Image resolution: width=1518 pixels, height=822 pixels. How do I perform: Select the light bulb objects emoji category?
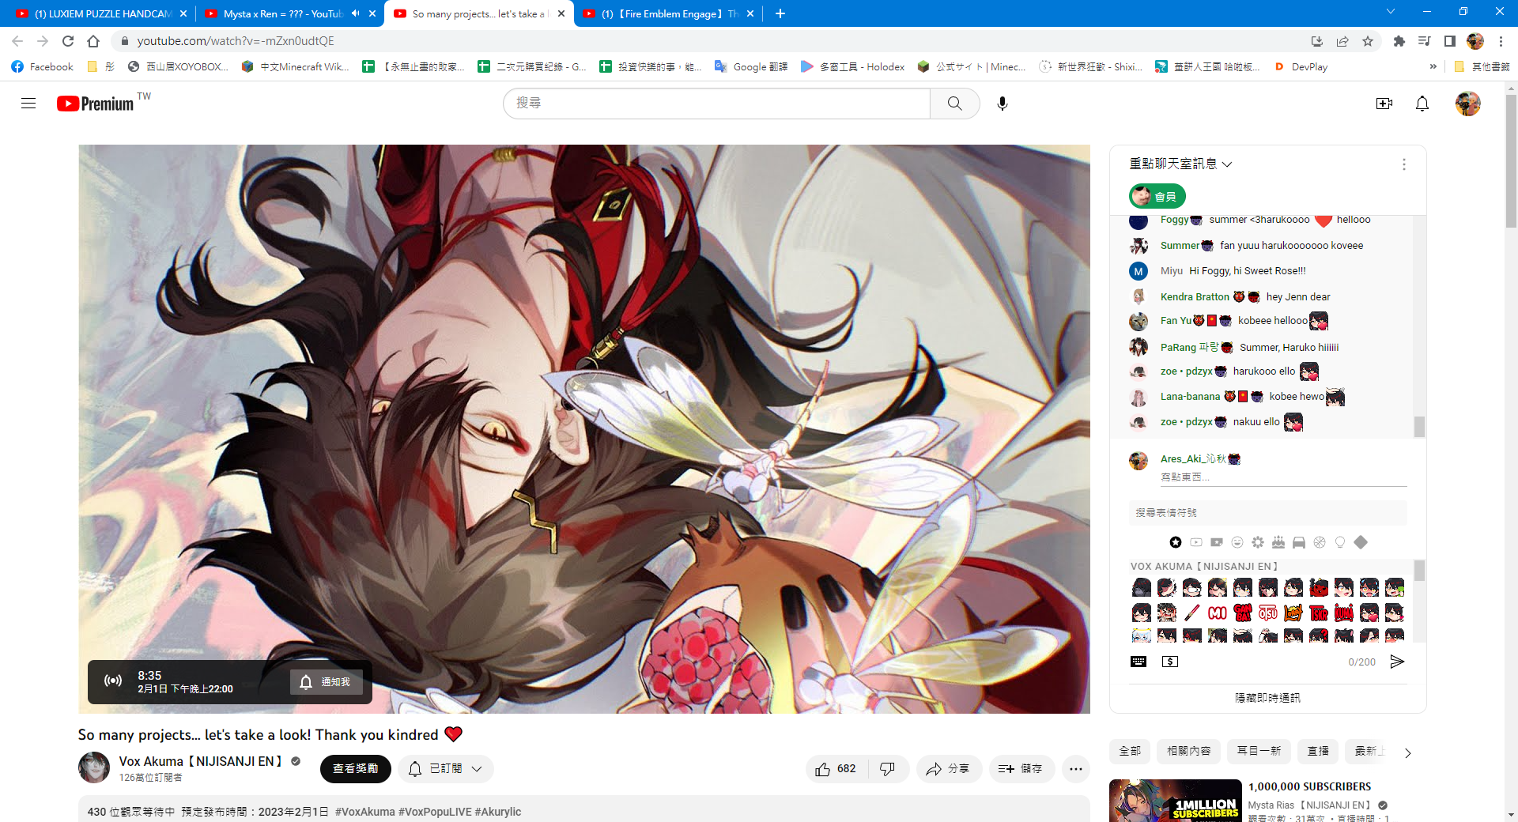[x=1340, y=542]
